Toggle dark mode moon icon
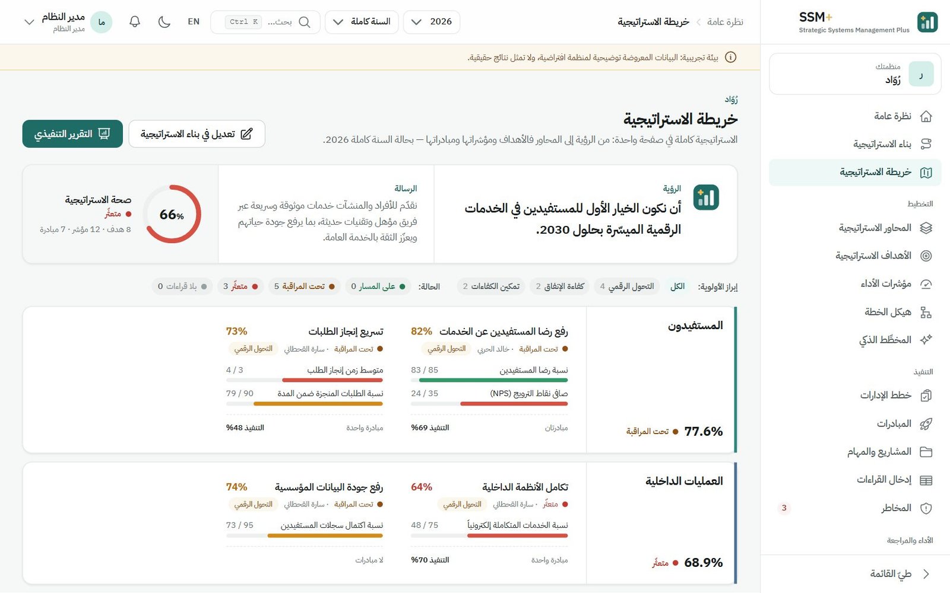Screen dimensions: 950x593 (x=164, y=22)
